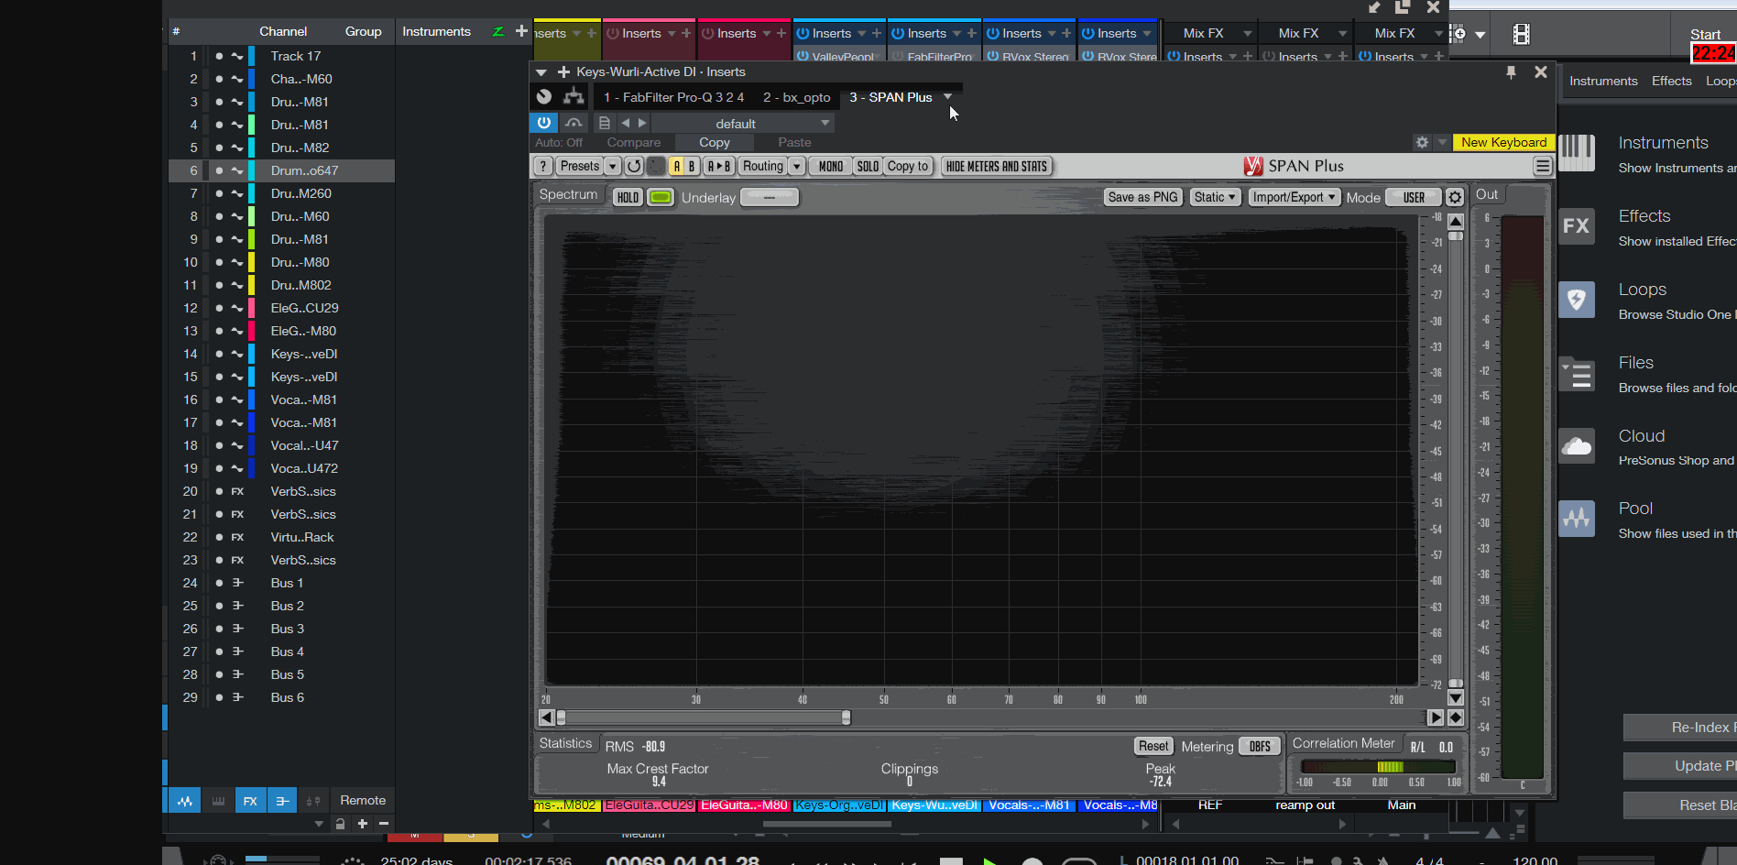The width and height of the screenshot is (1737, 865).
Task: Open the Cloud browser icon
Action: click(x=1577, y=446)
